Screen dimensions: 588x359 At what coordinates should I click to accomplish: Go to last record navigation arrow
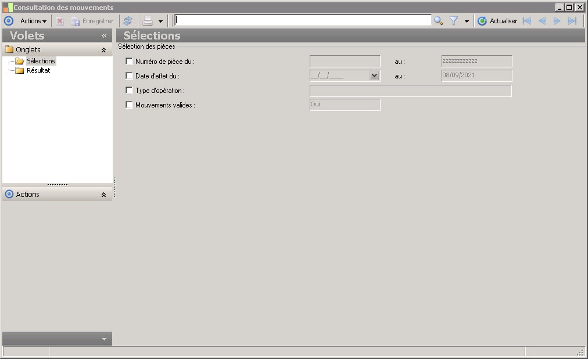(572, 21)
